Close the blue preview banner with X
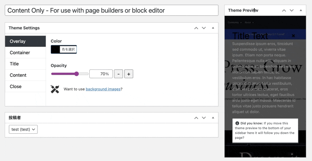Image resolution: width=312 pixels, height=161 pixels. tap(293, 36)
